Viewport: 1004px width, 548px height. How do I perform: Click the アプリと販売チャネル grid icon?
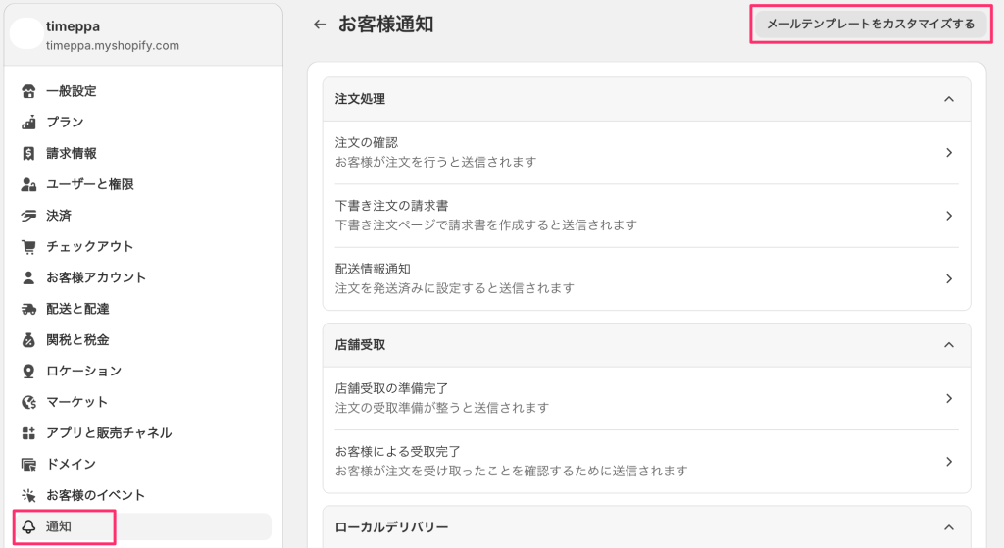[28, 433]
